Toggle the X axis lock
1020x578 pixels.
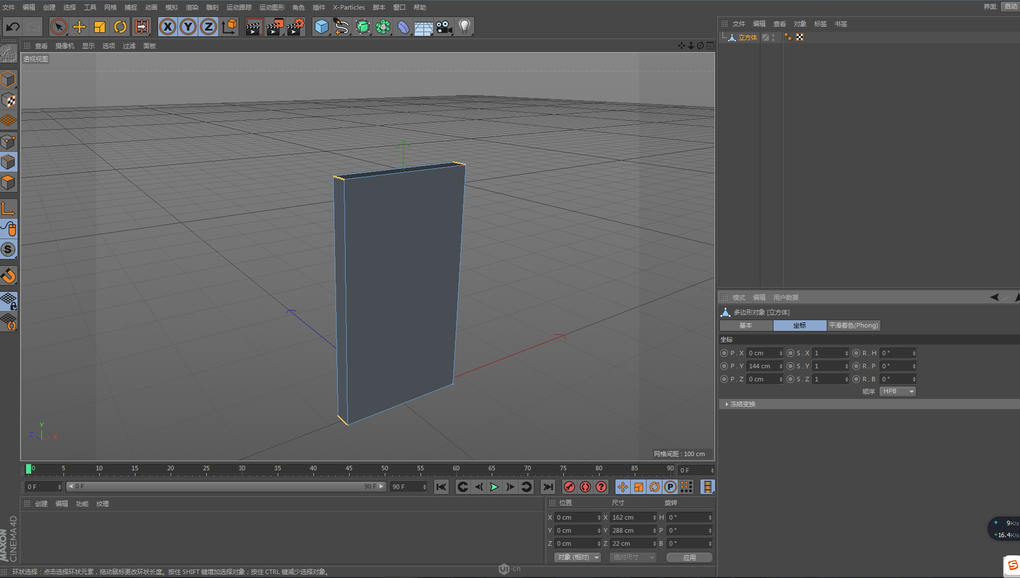168,27
